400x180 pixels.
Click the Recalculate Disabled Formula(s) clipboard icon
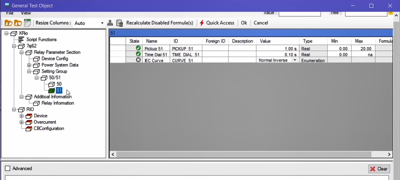[120, 23]
